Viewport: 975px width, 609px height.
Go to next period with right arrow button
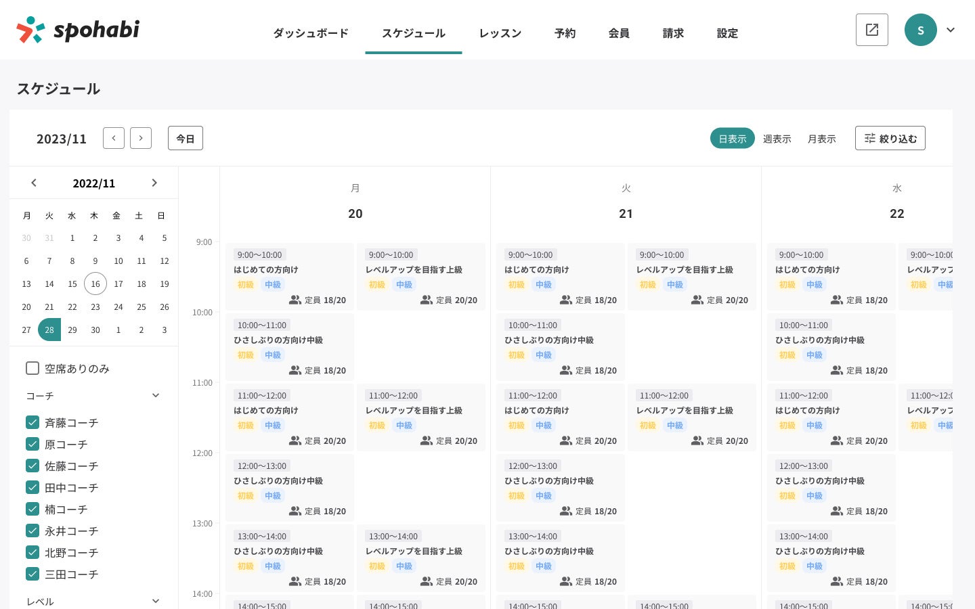[141, 138]
